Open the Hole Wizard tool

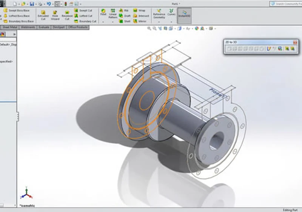coord(55,15)
